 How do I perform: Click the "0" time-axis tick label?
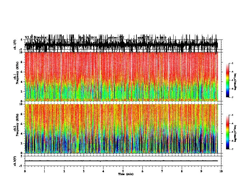[25, 171]
